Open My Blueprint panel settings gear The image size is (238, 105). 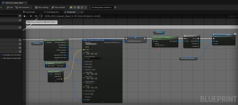(20, 16)
